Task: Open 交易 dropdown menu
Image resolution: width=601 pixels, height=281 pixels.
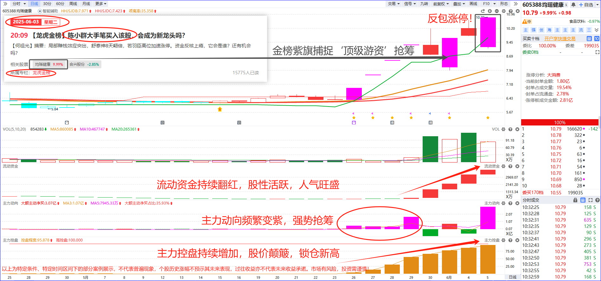Action: tap(394, 4)
